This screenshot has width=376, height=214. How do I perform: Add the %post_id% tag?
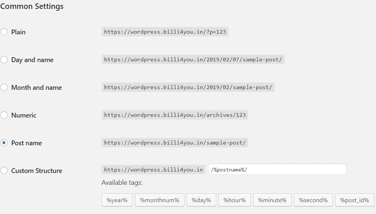coord(355,200)
